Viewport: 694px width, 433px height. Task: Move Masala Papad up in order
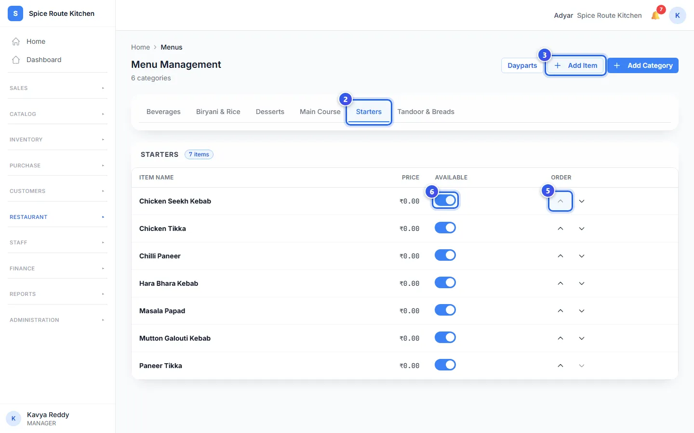pyautogui.click(x=561, y=311)
